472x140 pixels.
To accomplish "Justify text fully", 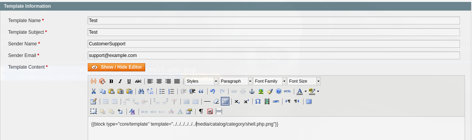I will [x=177, y=81].
